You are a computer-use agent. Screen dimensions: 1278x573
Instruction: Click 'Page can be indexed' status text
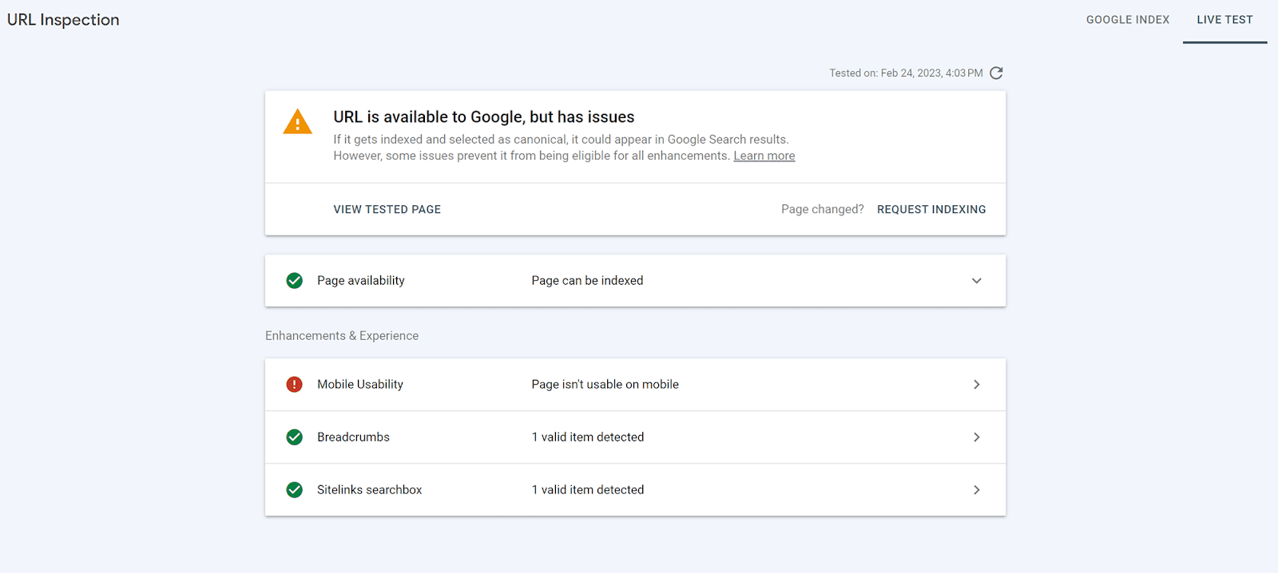[x=587, y=280]
